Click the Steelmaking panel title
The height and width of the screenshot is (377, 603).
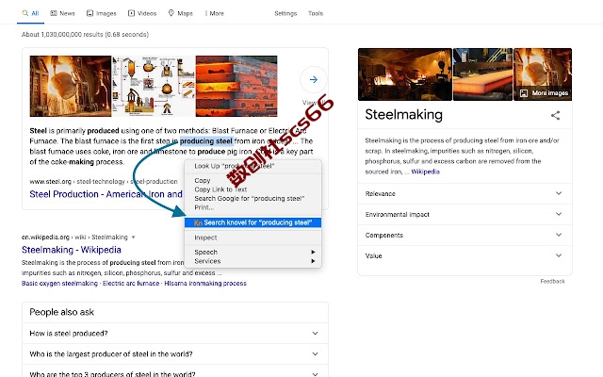(x=404, y=115)
